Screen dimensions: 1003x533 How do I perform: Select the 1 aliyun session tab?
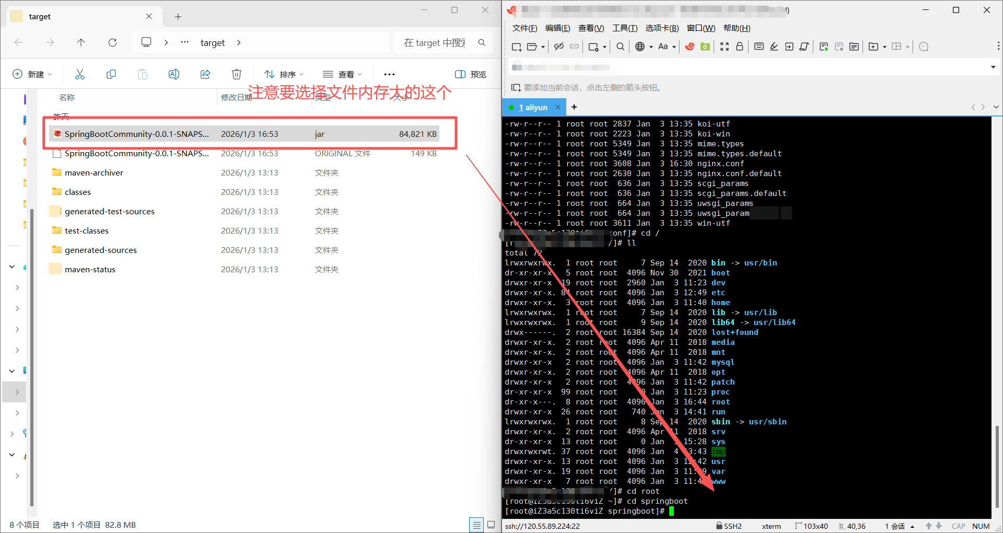(533, 108)
